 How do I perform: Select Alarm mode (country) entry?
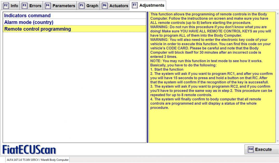(75, 22)
